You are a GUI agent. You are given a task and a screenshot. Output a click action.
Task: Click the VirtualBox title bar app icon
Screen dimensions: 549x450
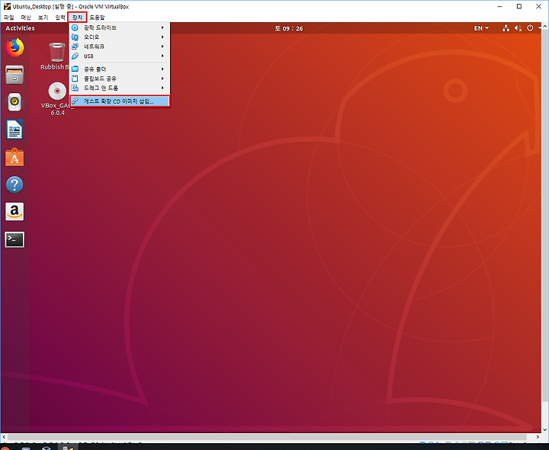(x=7, y=6)
